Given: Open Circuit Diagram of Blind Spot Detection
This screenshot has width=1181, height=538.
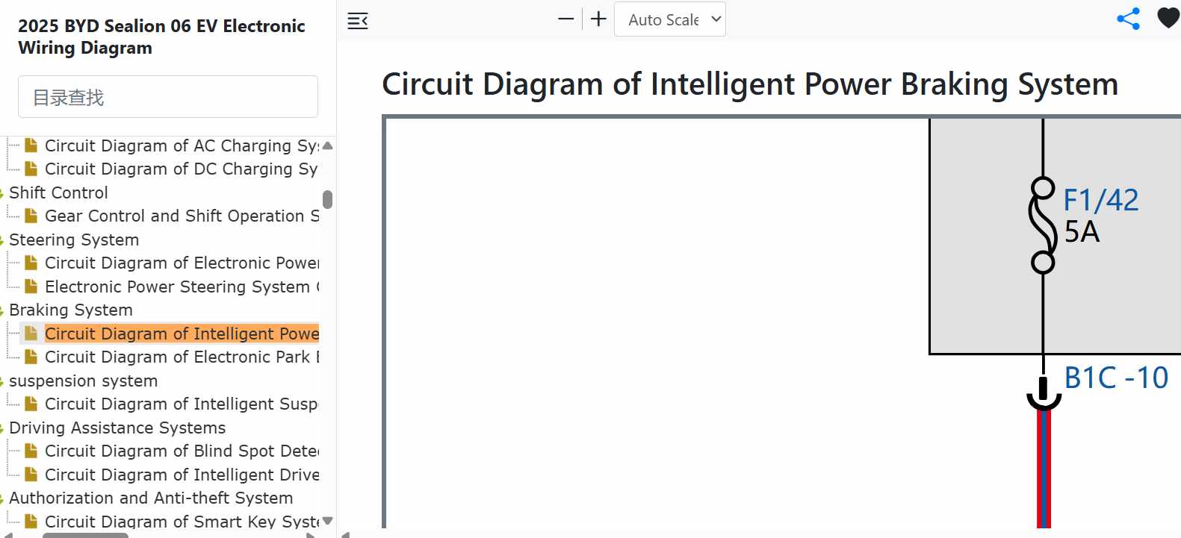Looking at the screenshot, I should [x=182, y=451].
